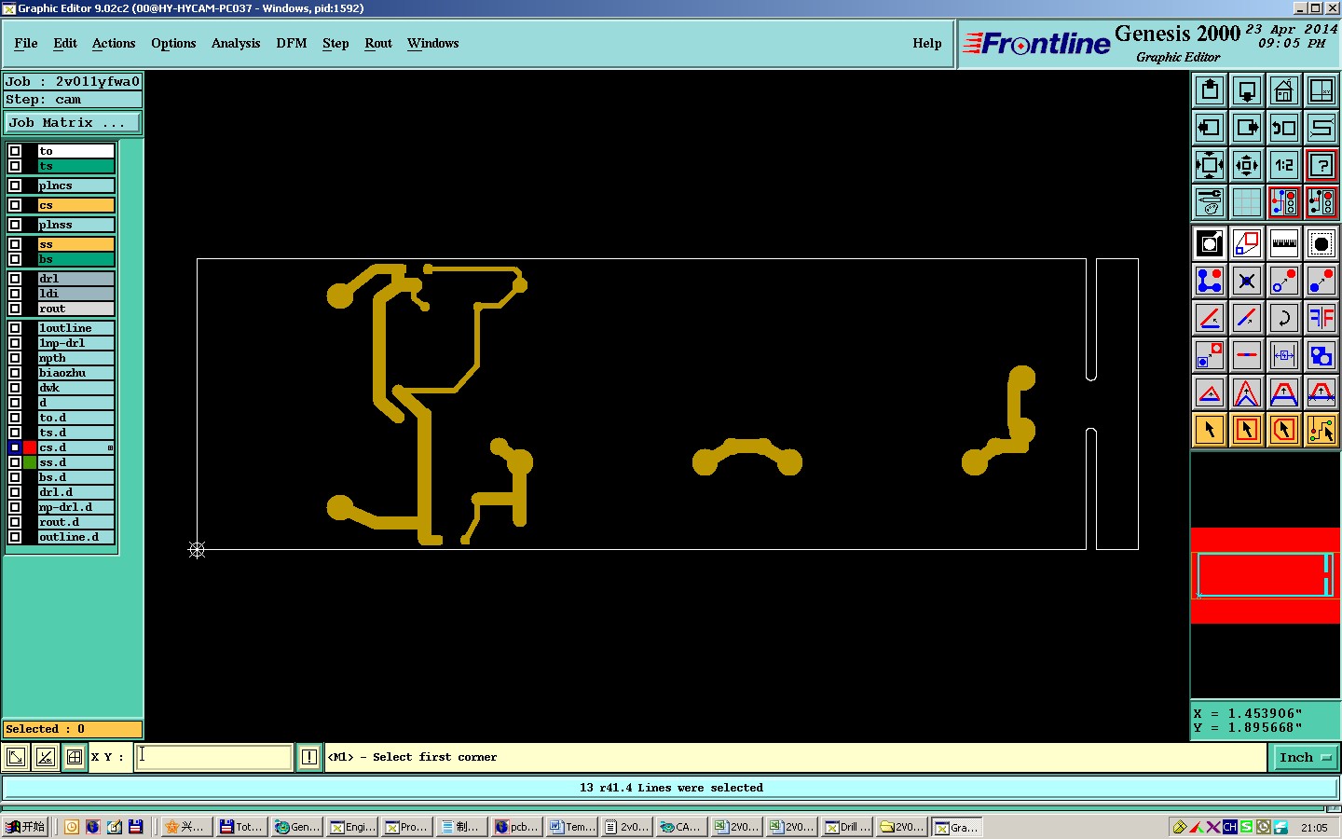The height and width of the screenshot is (839, 1342).
Task: Select the 'biaozhu' layer row
Action: tap(76, 373)
